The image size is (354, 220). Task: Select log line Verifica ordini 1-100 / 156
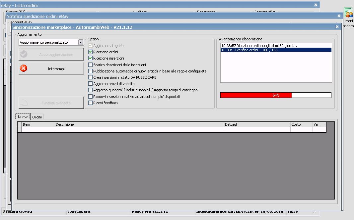tap(276, 50)
